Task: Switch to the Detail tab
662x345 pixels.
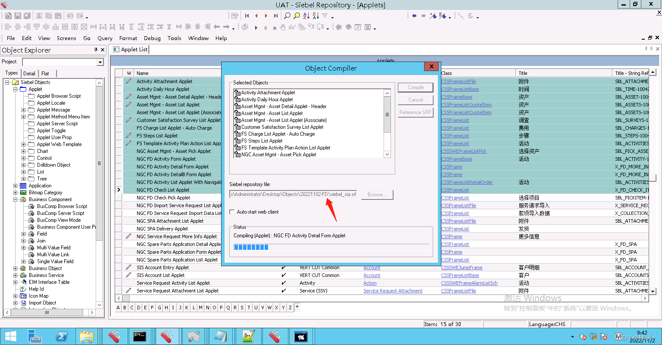Action: (x=29, y=73)
